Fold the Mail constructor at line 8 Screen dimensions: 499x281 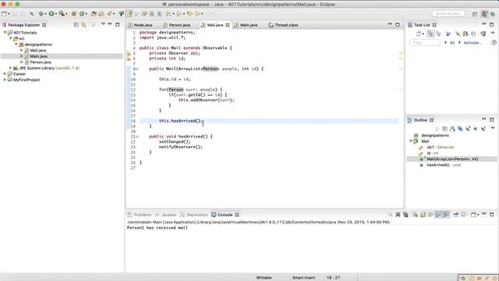coord(137,69)
